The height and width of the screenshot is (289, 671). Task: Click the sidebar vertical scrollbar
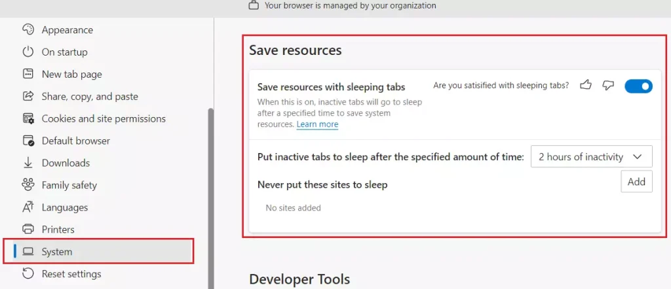[210, 199]
